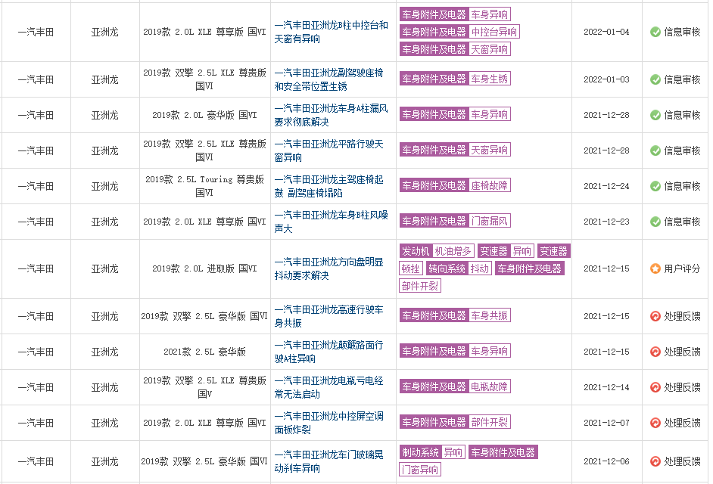Open complaint 一汽丰田亚洲龙车身A柱漏风要求彻底解决

[x=331, y=115]
